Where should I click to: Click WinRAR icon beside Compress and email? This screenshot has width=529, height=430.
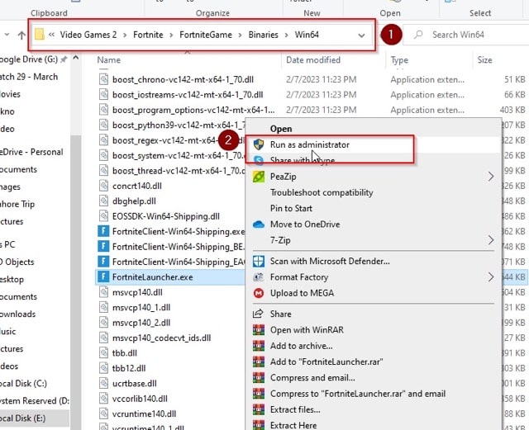[x=259, y=378]
